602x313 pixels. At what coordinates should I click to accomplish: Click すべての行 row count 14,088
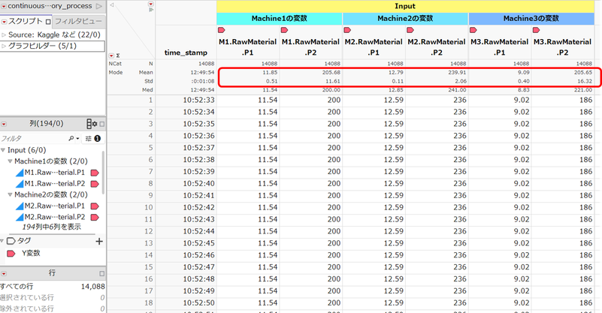92,287
